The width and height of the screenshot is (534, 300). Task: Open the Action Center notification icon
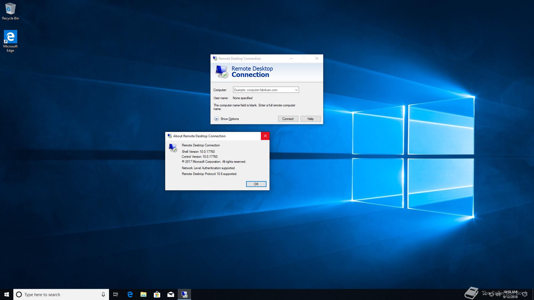tap(525, 294)
